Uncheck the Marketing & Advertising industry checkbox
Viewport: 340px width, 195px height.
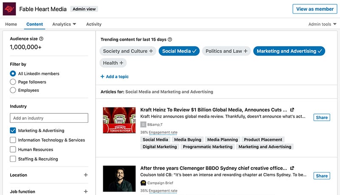point(13,130)
